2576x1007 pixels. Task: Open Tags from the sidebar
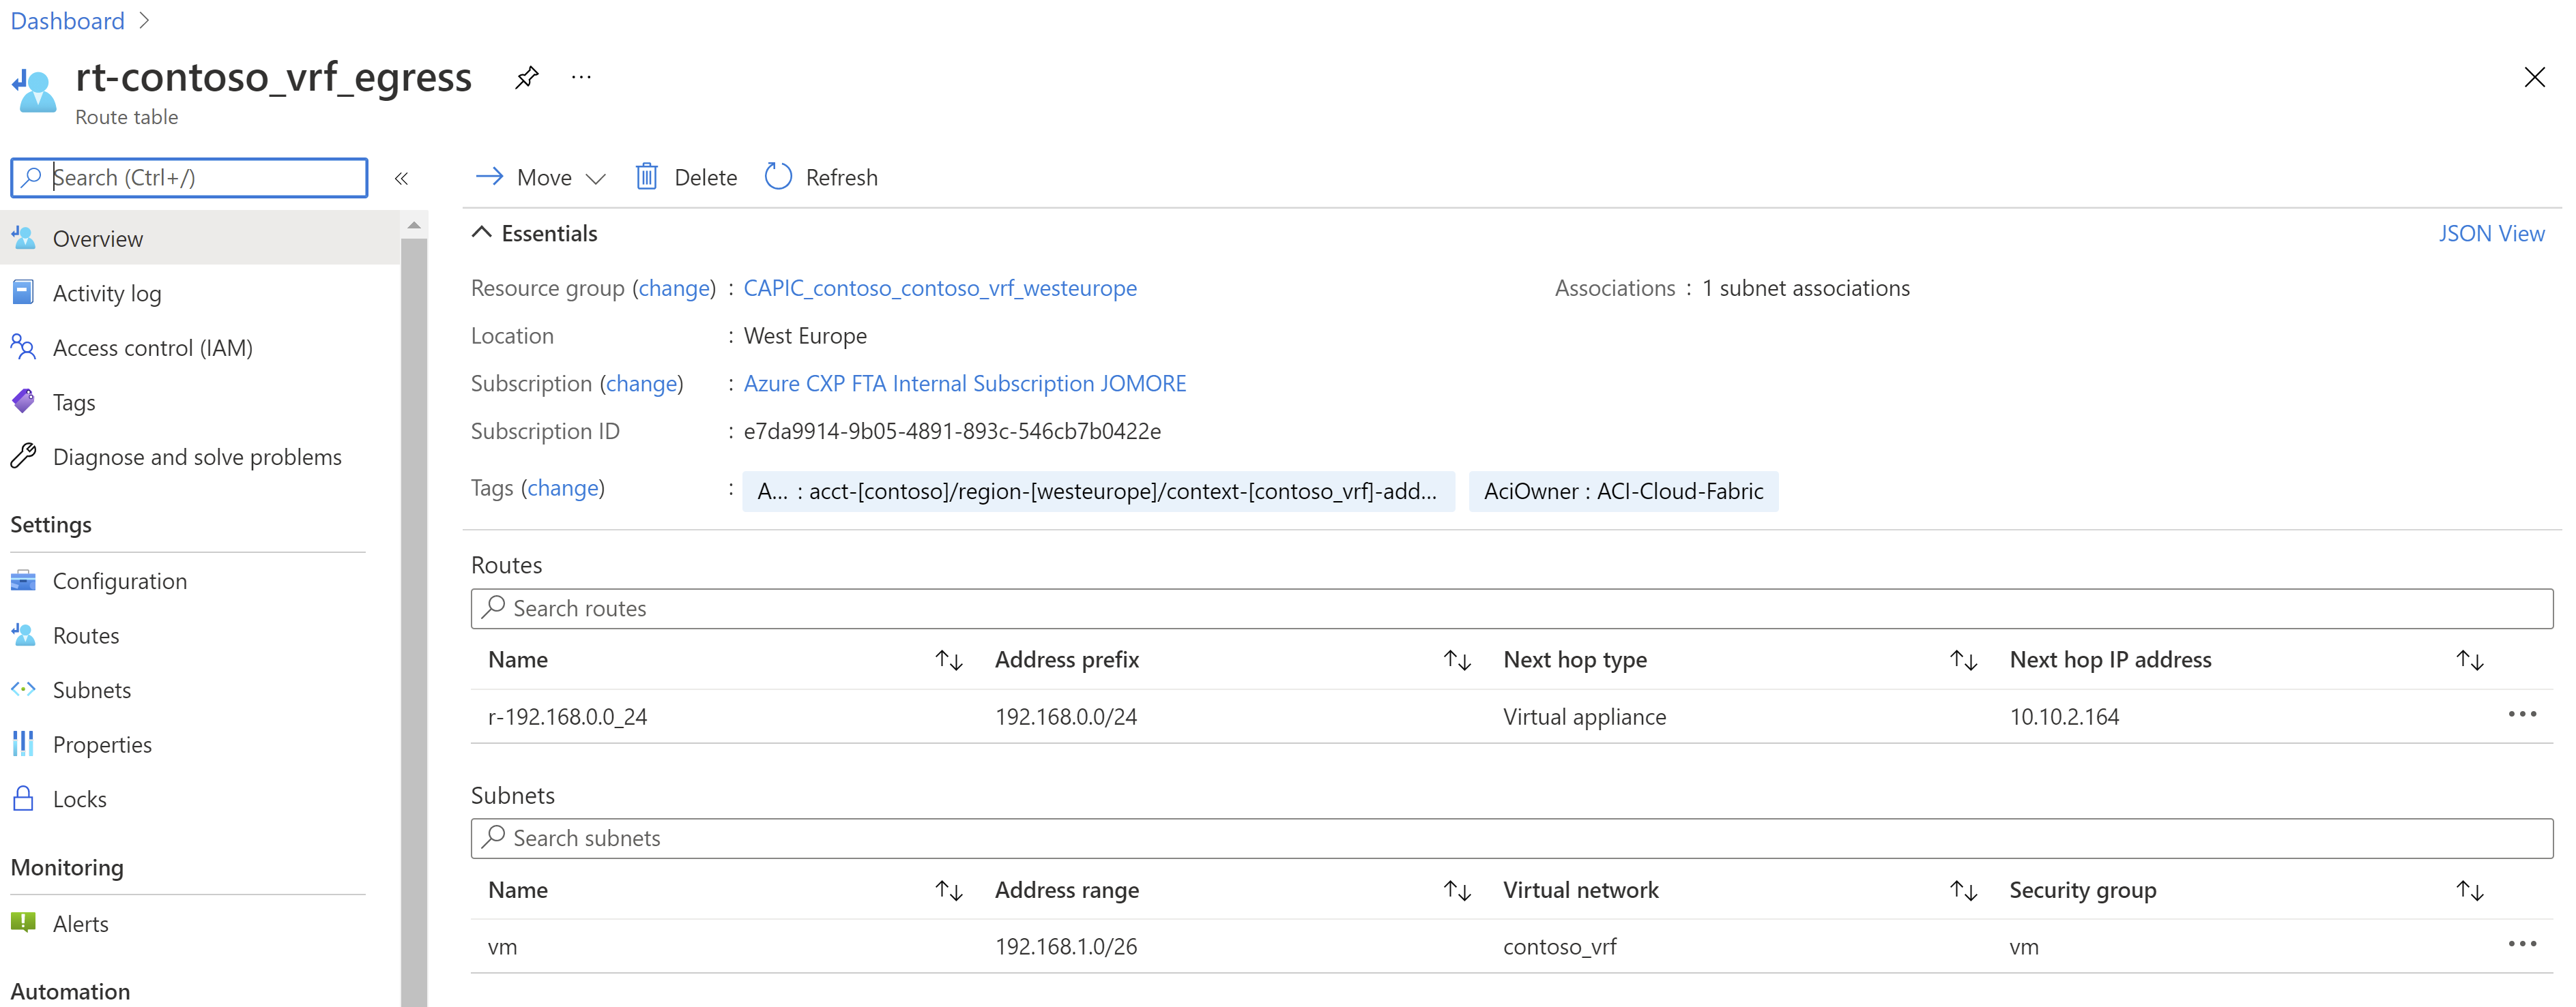75,402
